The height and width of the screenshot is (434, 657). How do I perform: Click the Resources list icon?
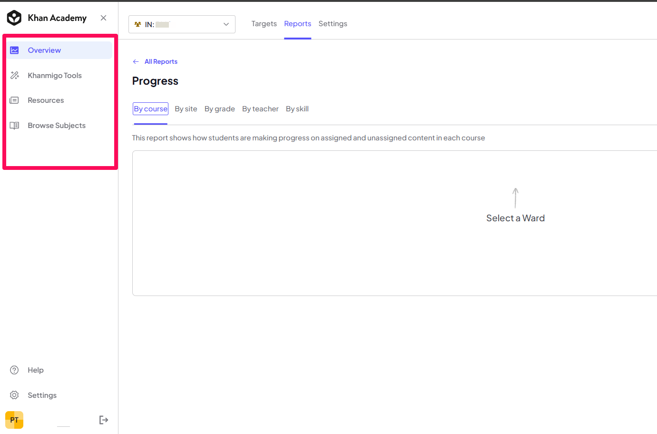point(14,100)
